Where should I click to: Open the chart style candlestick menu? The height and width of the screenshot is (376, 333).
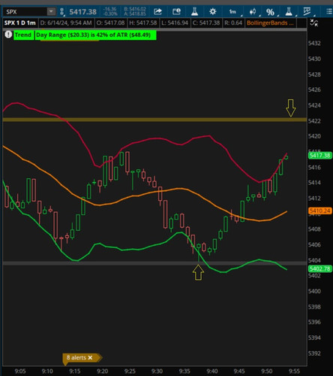253,12
